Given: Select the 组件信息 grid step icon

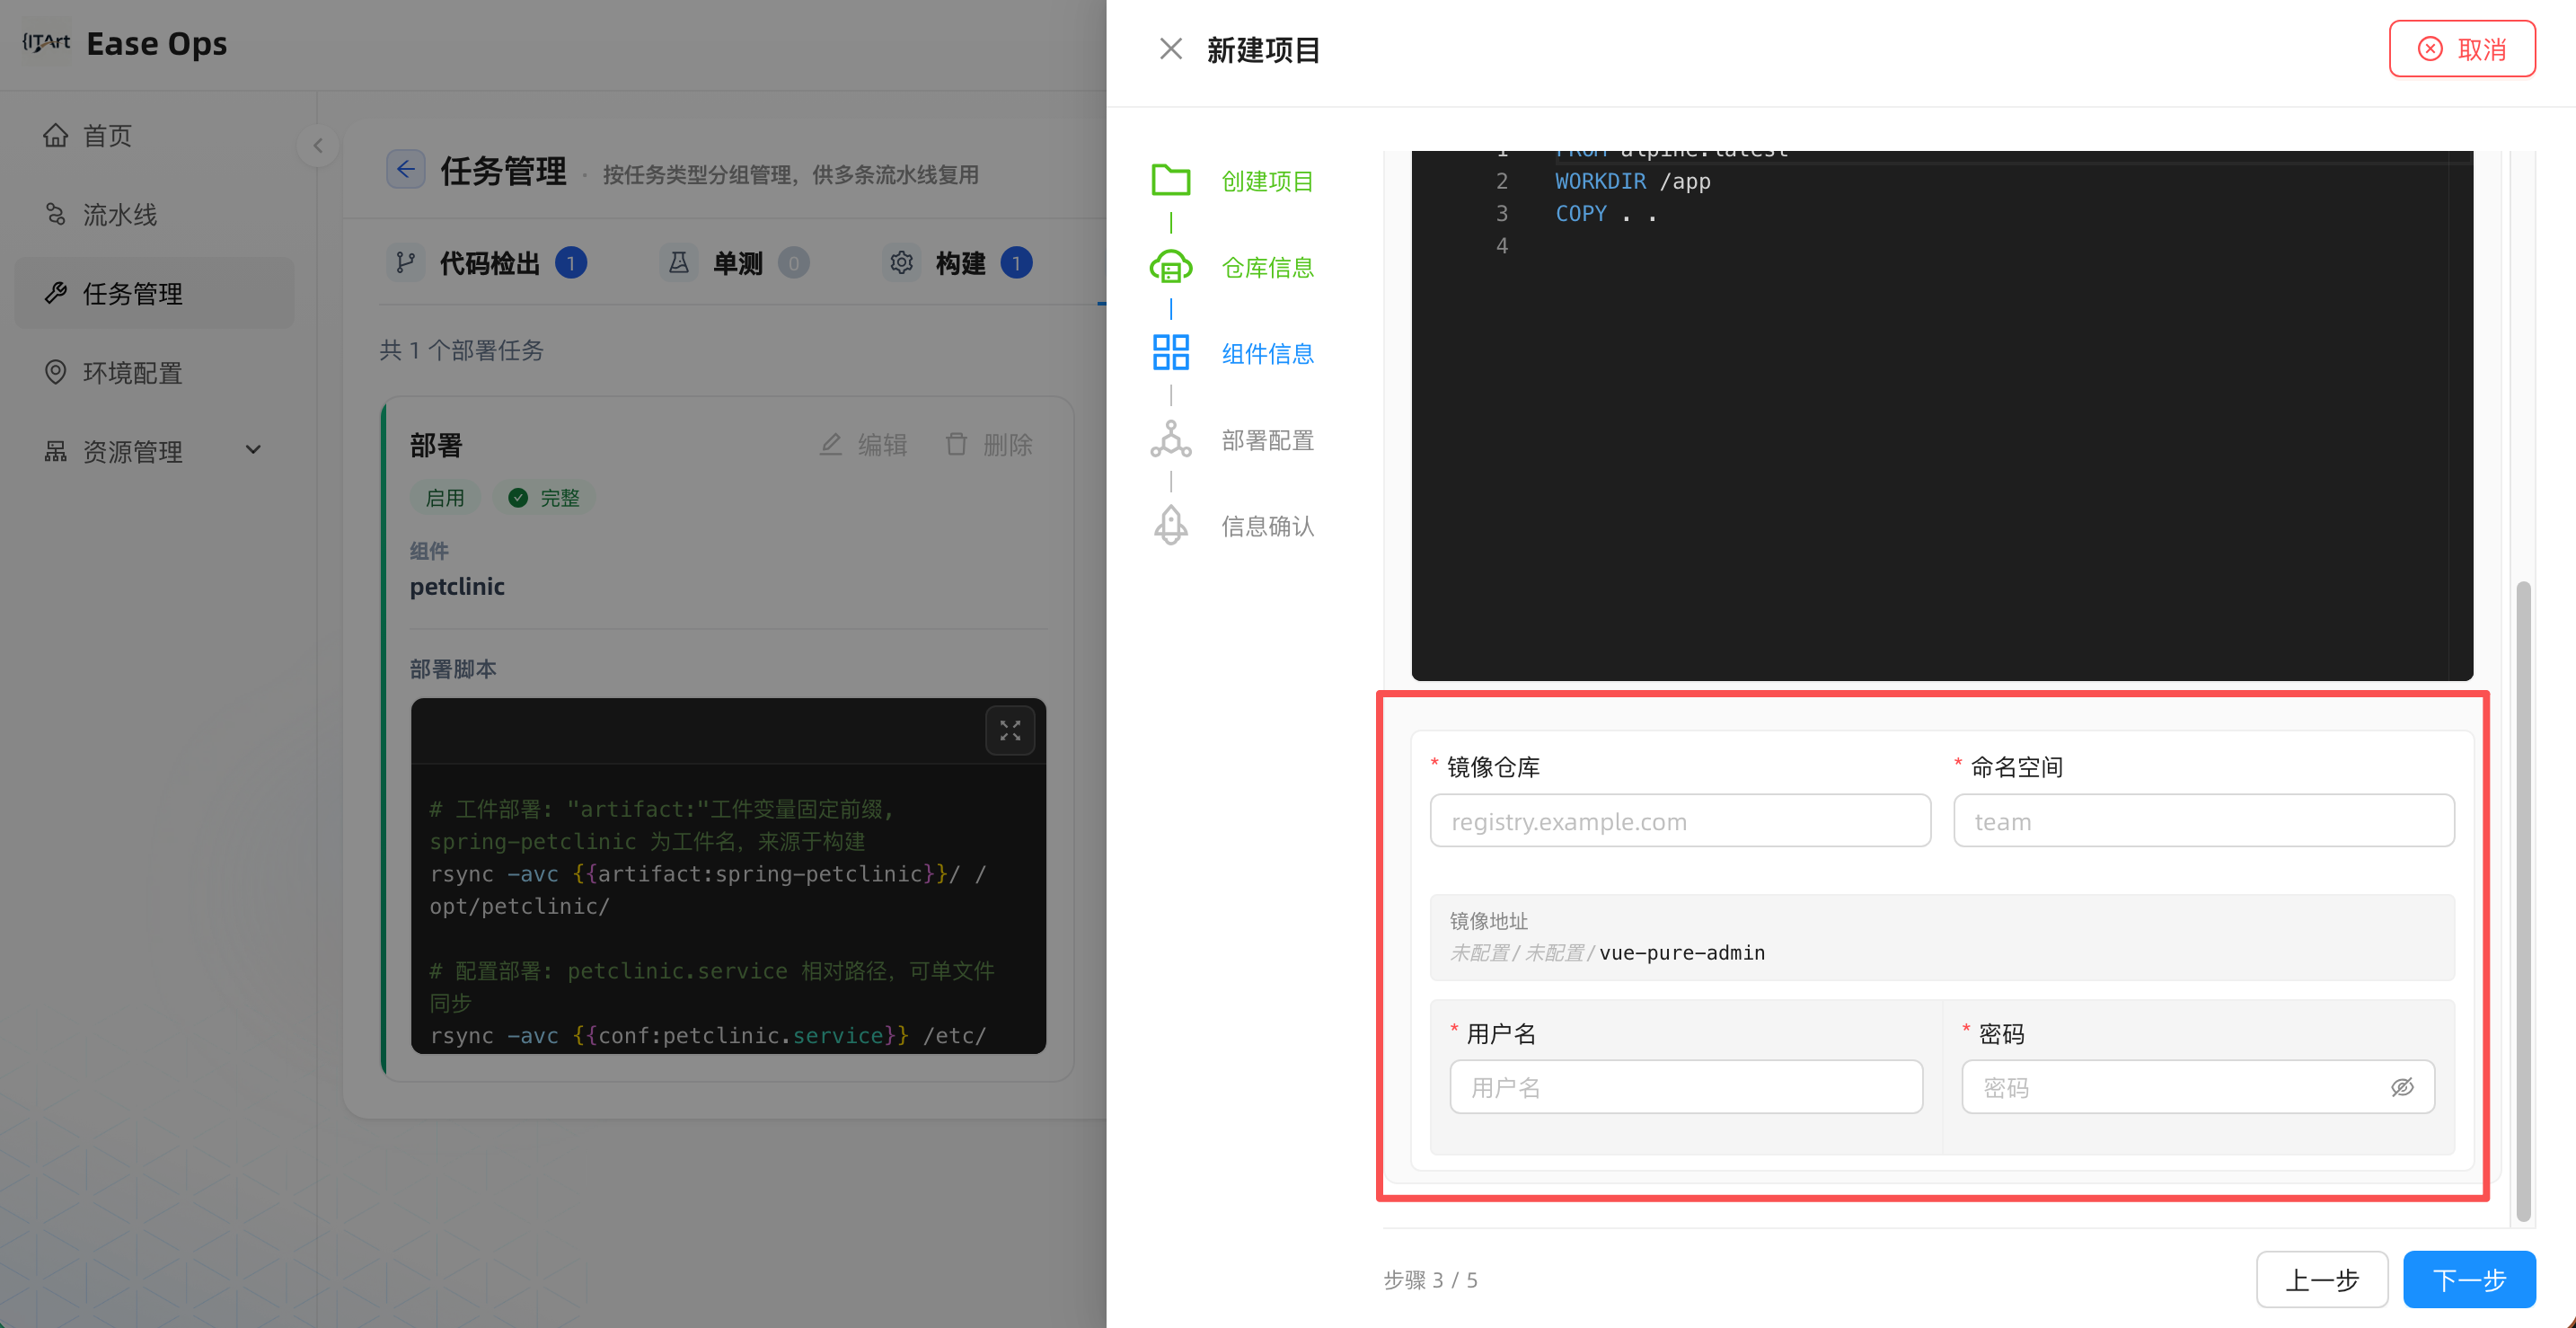Looking at the screenshot, I should [1170, 353].
